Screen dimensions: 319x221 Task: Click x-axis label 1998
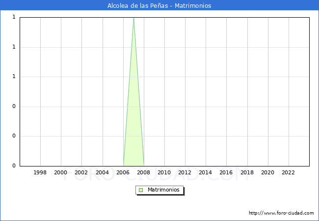point(40,173)
